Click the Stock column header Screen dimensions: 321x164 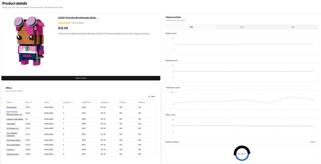tap(47, 102)
